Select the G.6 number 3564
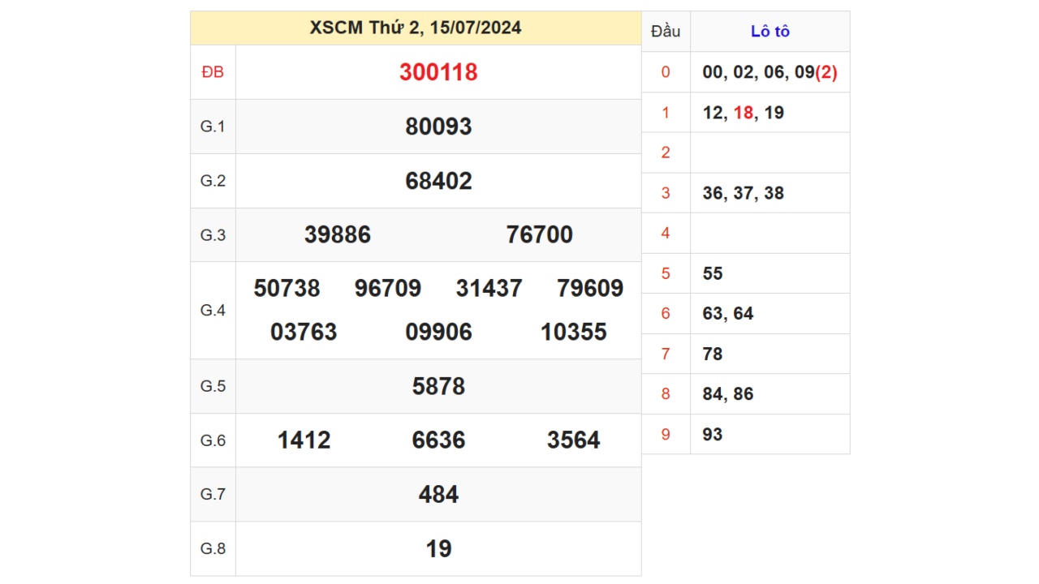 tap(574, 440)
